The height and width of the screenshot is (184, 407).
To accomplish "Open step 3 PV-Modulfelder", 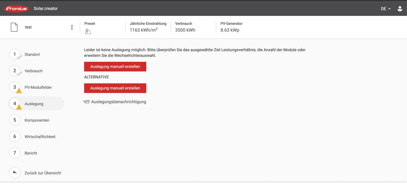I will coord(31,87).
